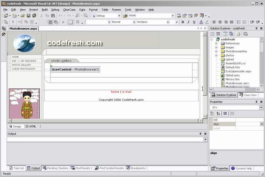Screen dimensions: 265x177
Task: Click the geisha doll image thumbnail
Action: click(24, 104)
